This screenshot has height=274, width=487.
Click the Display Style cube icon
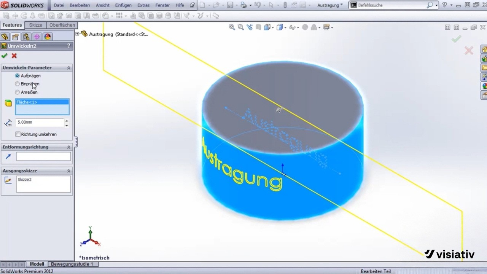280,27
